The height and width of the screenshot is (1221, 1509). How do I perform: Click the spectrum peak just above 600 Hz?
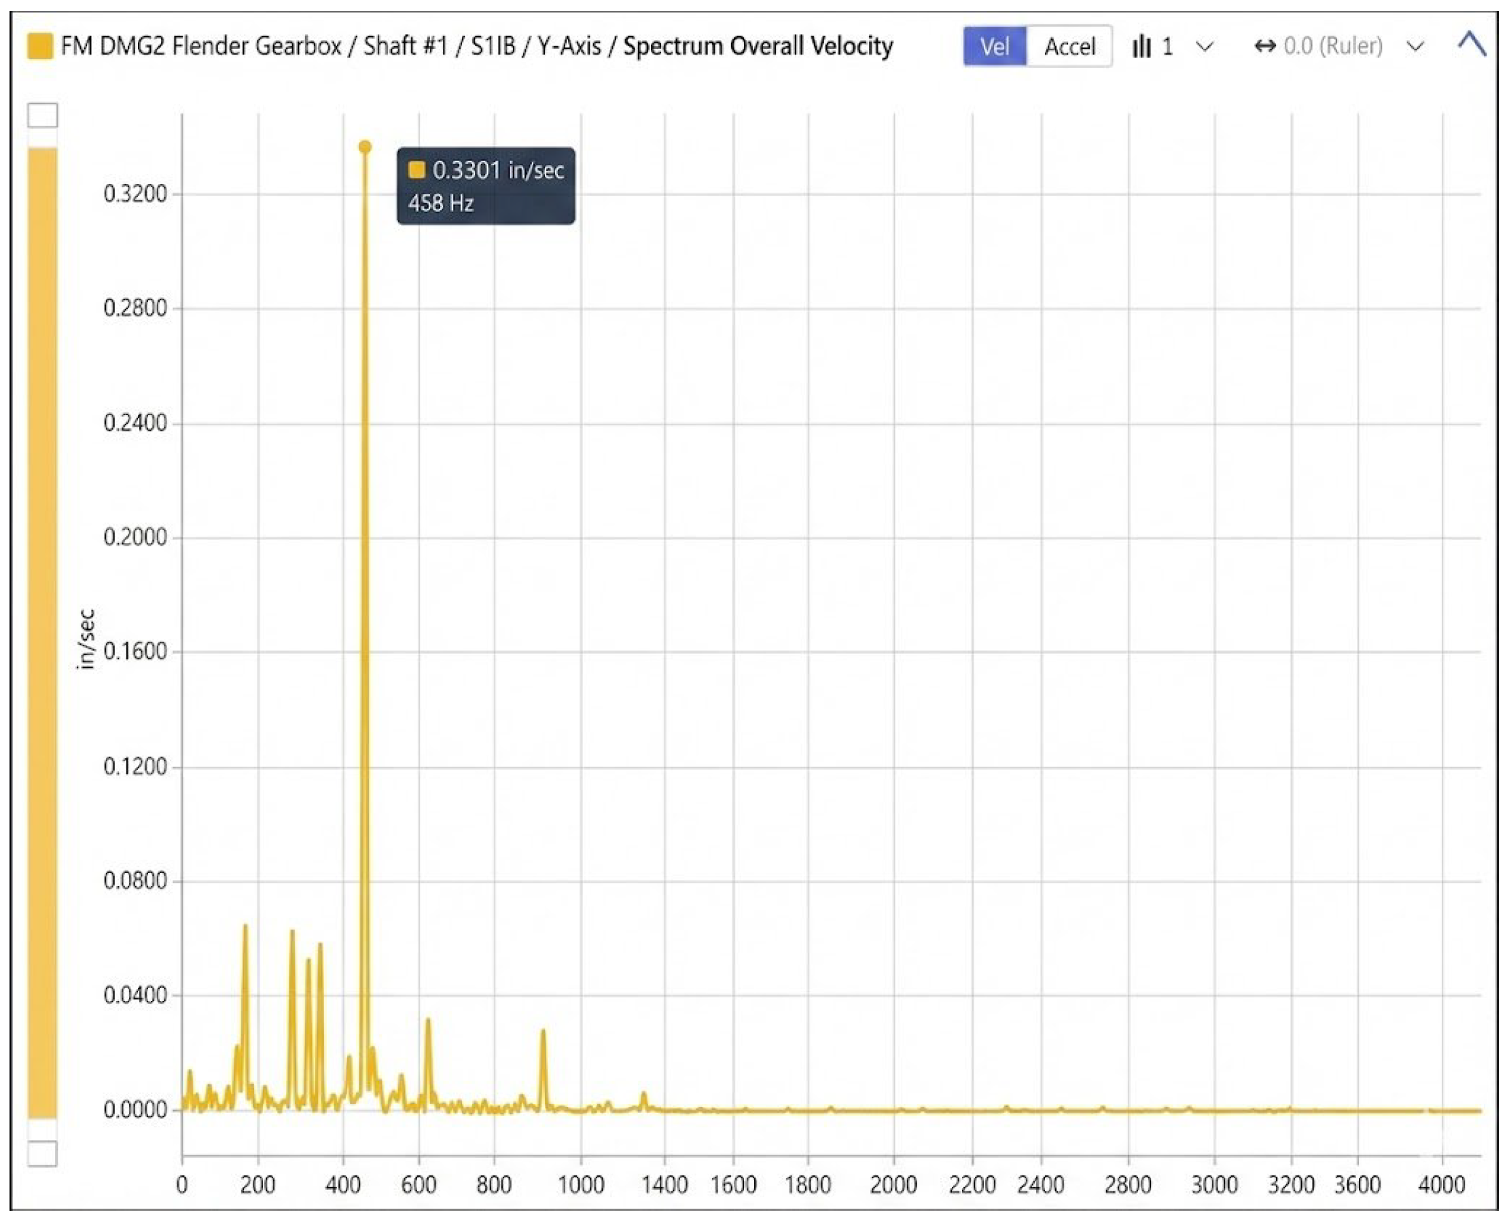(427, 1021)
